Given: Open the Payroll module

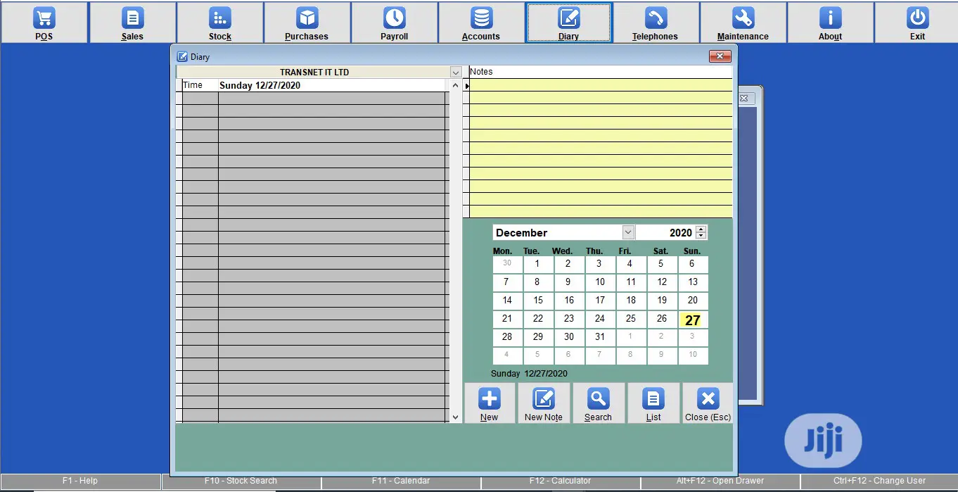Looking at the screenshot, I should 394,23.
